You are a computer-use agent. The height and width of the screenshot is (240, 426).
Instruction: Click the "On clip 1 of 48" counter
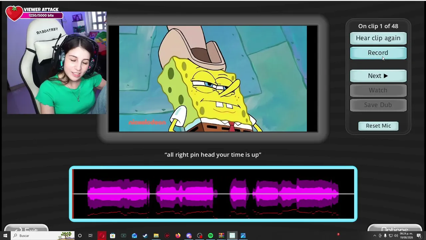[378, 26]
